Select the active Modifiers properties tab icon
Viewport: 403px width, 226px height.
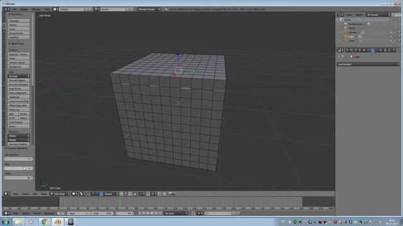click(373, 50)
